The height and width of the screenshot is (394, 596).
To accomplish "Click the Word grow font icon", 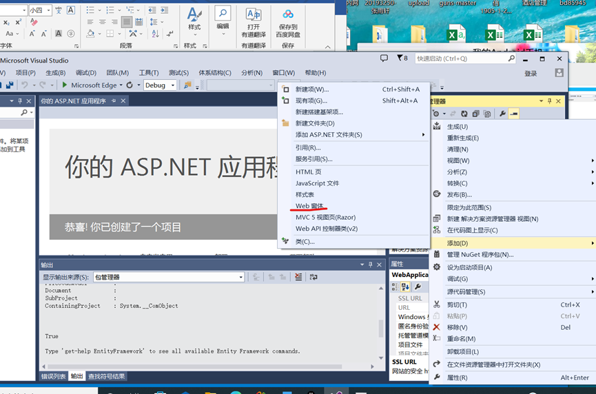I will coord(32,34).
